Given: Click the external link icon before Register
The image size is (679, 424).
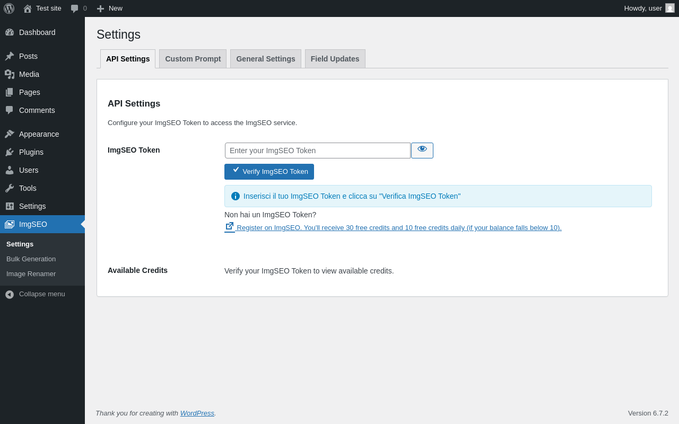Looking at the screenshot, I should (x=230, y=226).
